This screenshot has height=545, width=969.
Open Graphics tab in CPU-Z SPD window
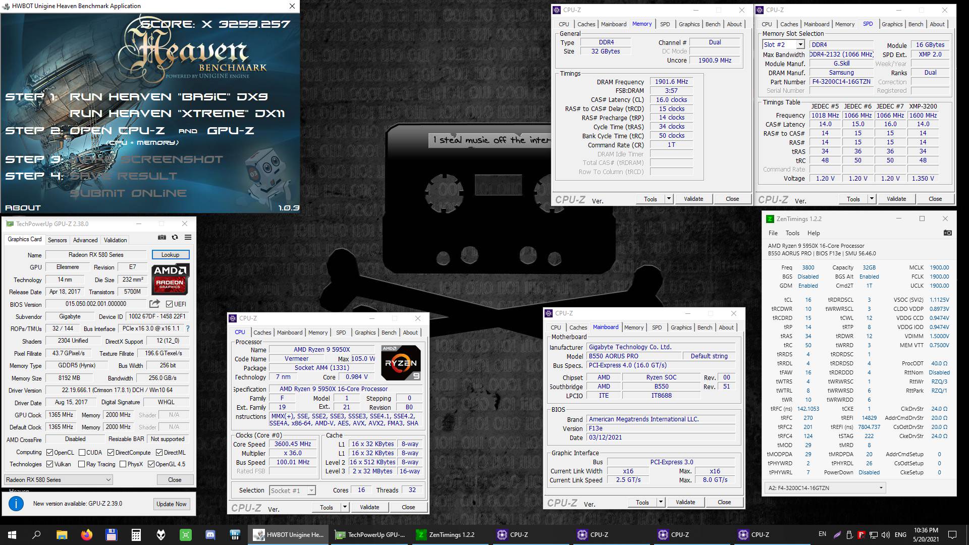[x=892, y=24]
